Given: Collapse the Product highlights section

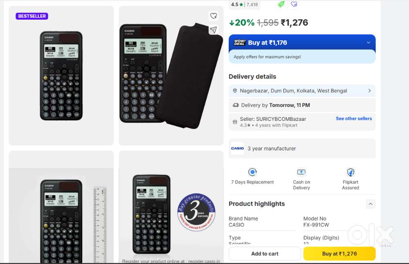Looking at the screenshot, I should (x=371, y=204).
